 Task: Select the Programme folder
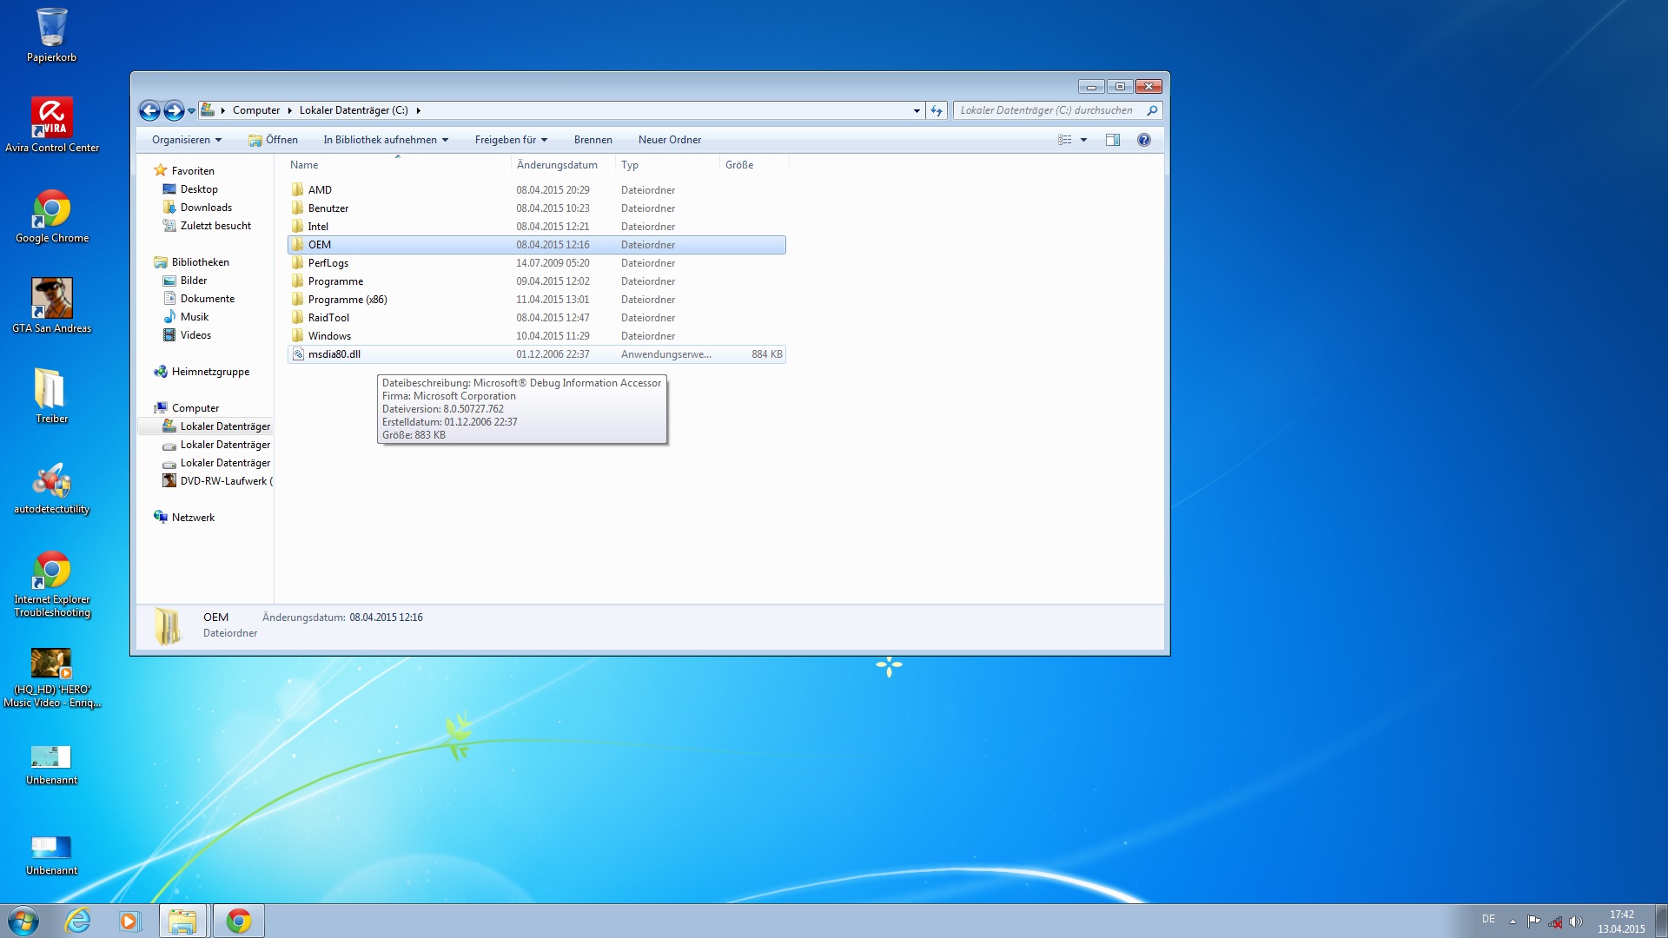[x=536, y=281]
